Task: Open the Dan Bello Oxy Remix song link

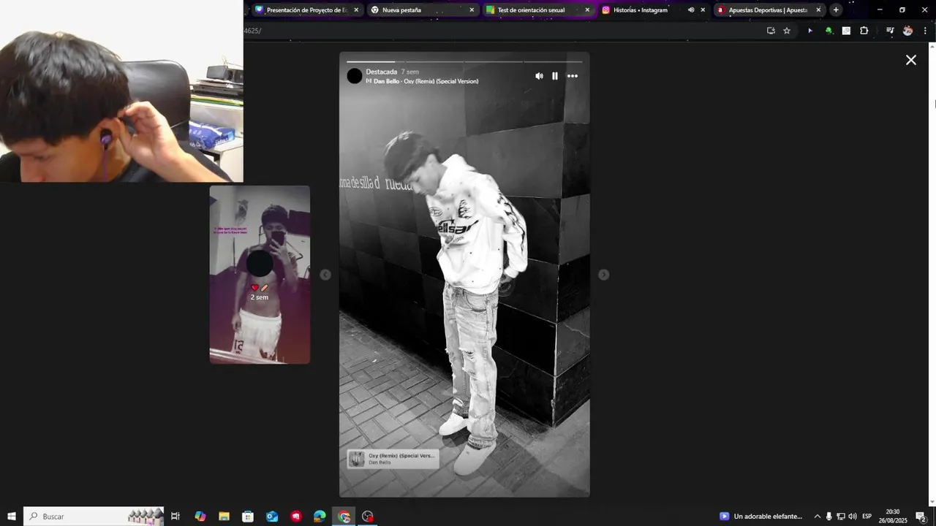Action: [426, 81]
